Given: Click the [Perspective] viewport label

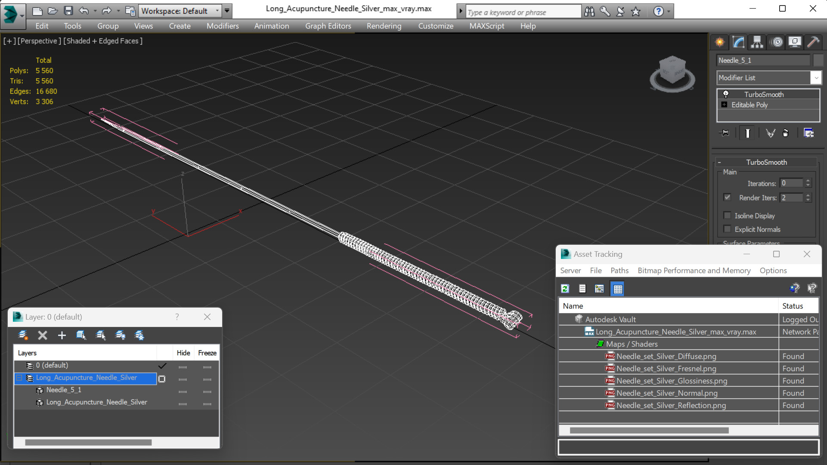Looking at the screenshot, I should pos(39,41).
